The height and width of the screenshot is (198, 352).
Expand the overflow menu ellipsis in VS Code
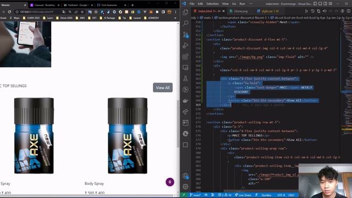click(x=251, y=4)
